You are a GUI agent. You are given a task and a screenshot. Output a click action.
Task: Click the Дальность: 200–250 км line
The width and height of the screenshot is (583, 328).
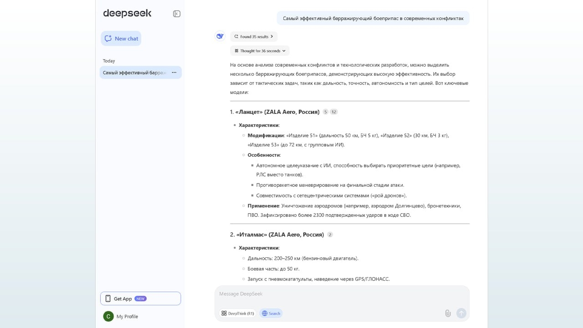pyautogui.click(x=303, y=258)
